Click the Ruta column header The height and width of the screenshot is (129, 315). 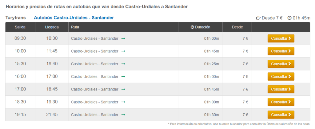point(75,27)
